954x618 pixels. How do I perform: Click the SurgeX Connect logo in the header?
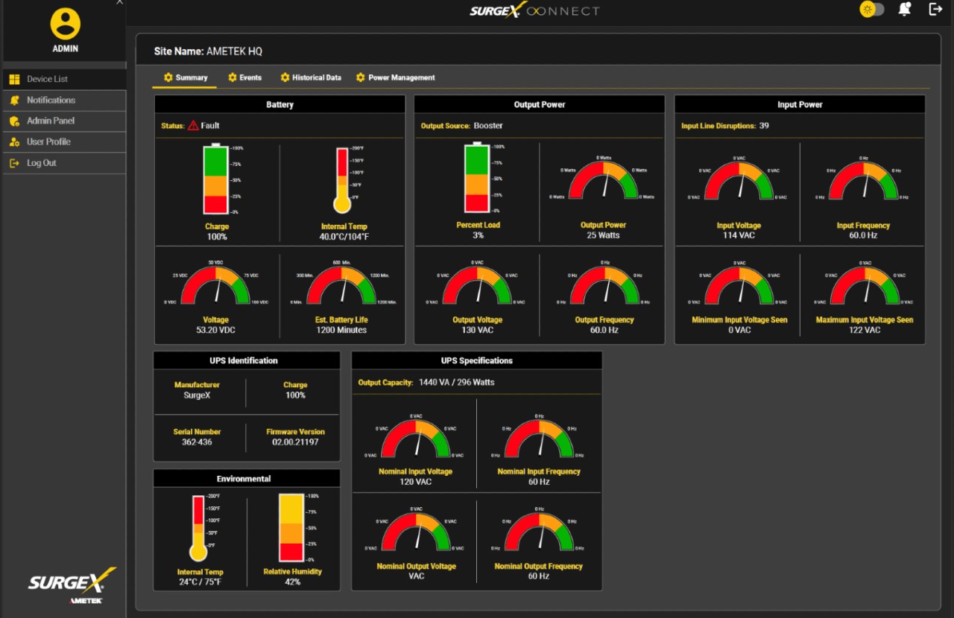pyautogui.click(x=534, y=10)
